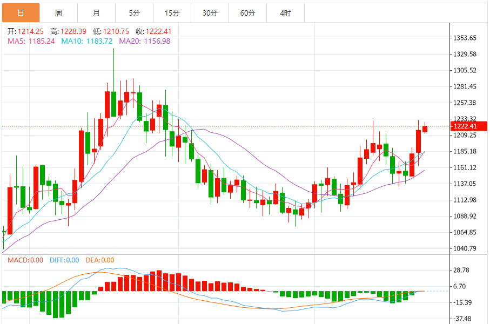Click the 高:1228.39 high price value
This screenshot has height=324, width=490.
coord(68,31)
